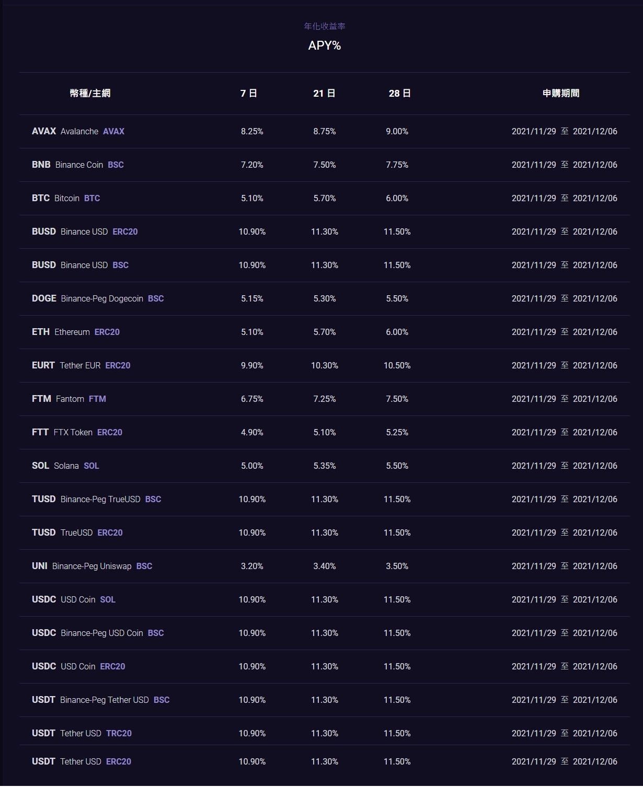643x787 pixels.
Task: Click the USDT Tether USD TRC20 entry
Action: (82, 733)
